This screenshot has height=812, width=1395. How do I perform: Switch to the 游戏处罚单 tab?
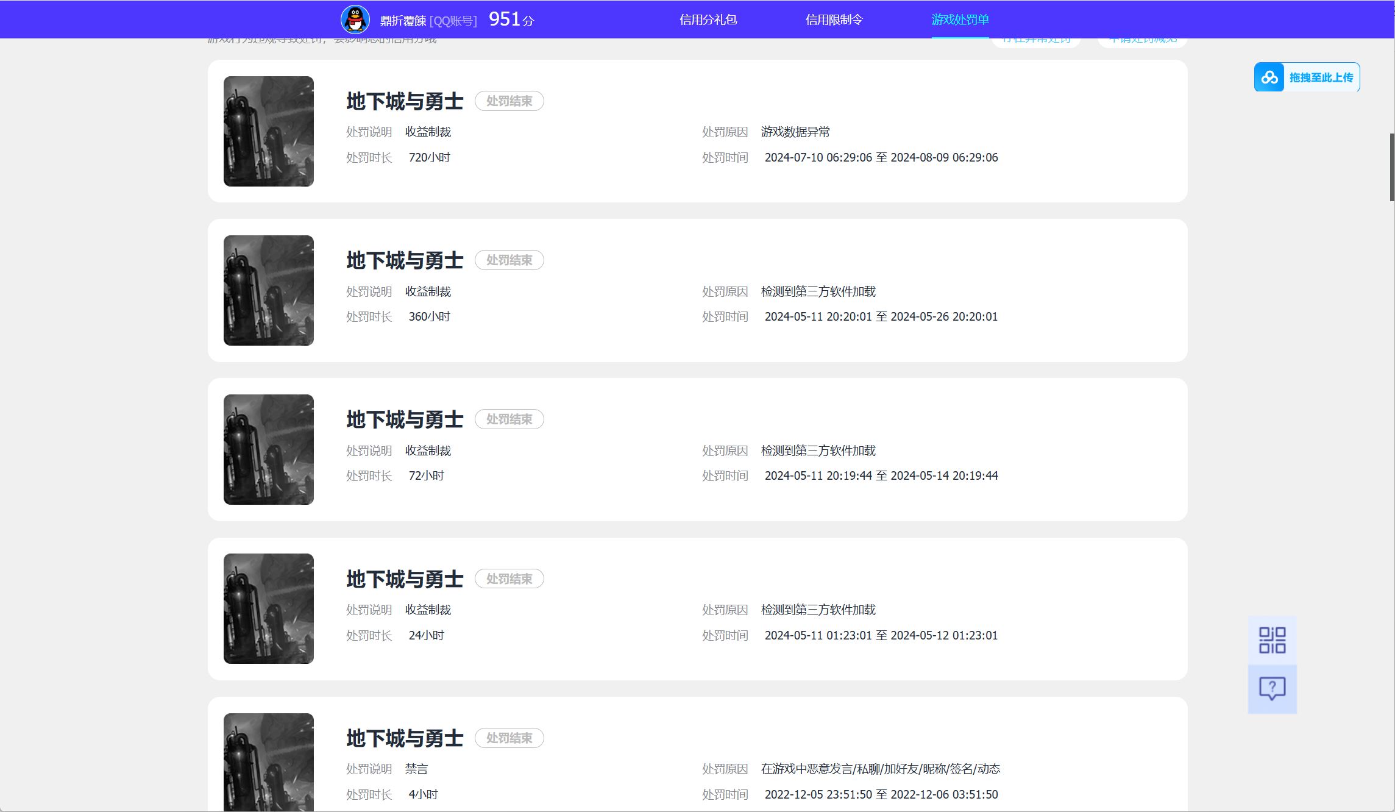[960, 19]
